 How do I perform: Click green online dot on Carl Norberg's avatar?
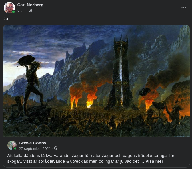(13, 12)
